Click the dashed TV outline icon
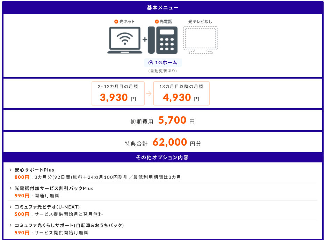Viewport: 325px width, 241px height. point(201,40)
